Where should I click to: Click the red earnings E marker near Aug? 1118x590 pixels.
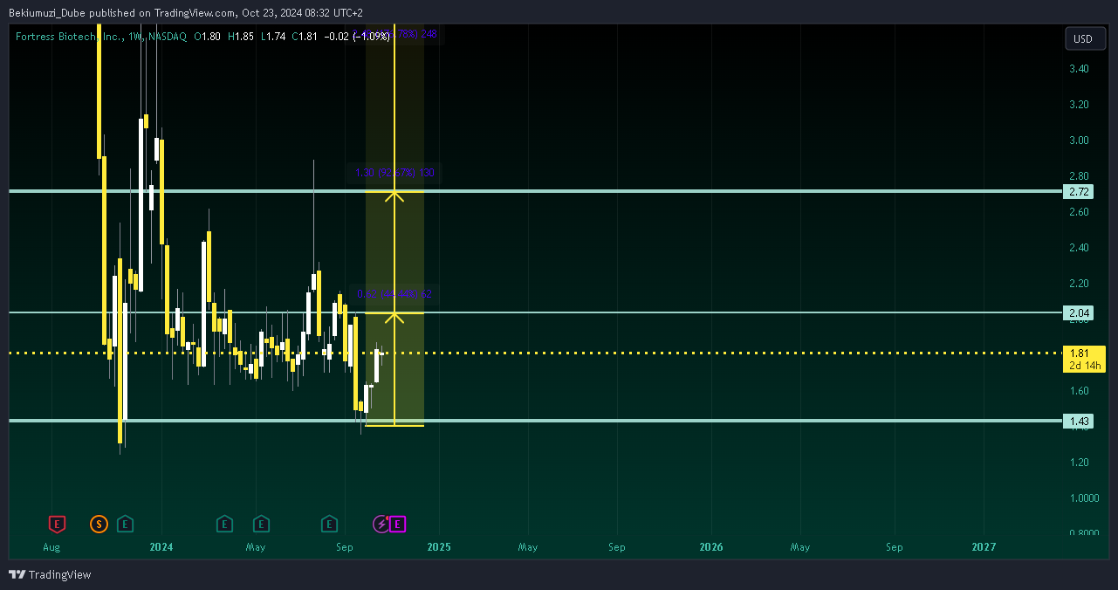[x=57, y=524]
